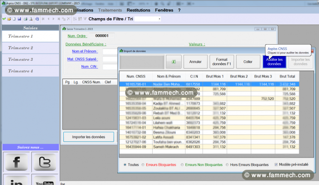Click the Num. CIN link label
The image size is (319, 185).
89,67
